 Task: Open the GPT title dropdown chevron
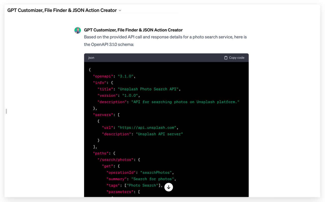click(120, 11)
